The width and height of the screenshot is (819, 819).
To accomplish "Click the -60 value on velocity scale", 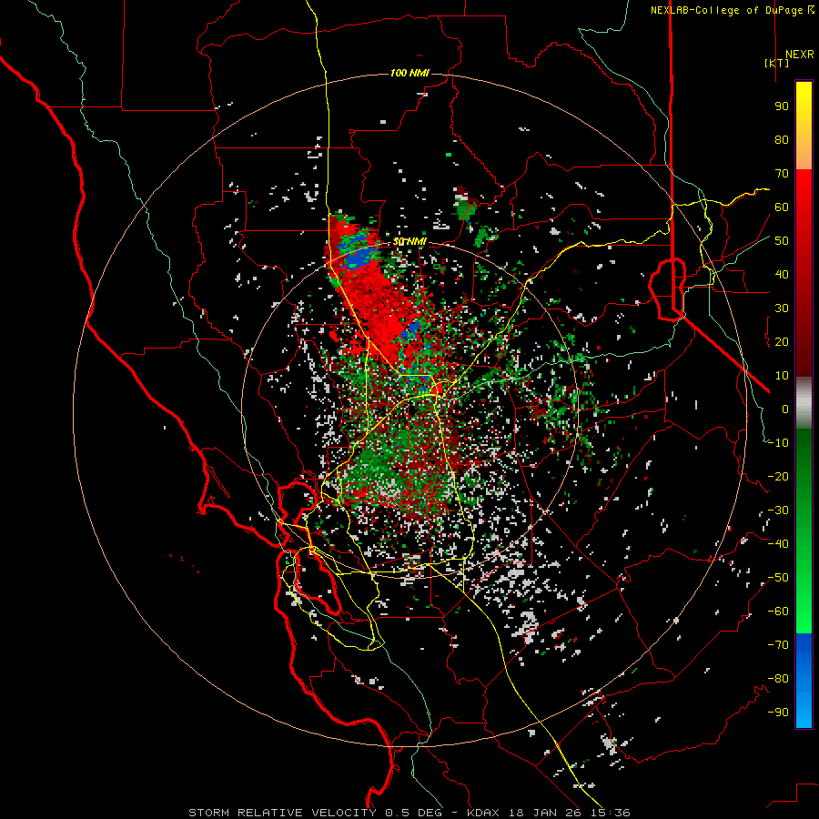I will tap(778, 612).
